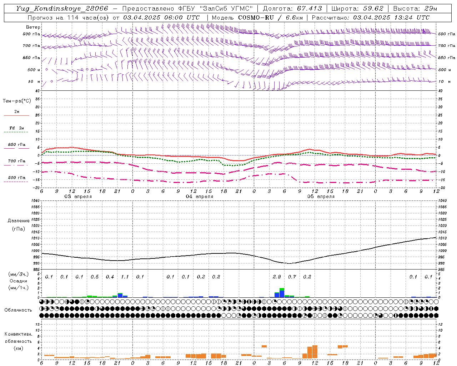Image resolution: width=457 pixels, height=366 pixels.
Task: Click the (гПа) unit label under Давление
Action: point(19,229)
